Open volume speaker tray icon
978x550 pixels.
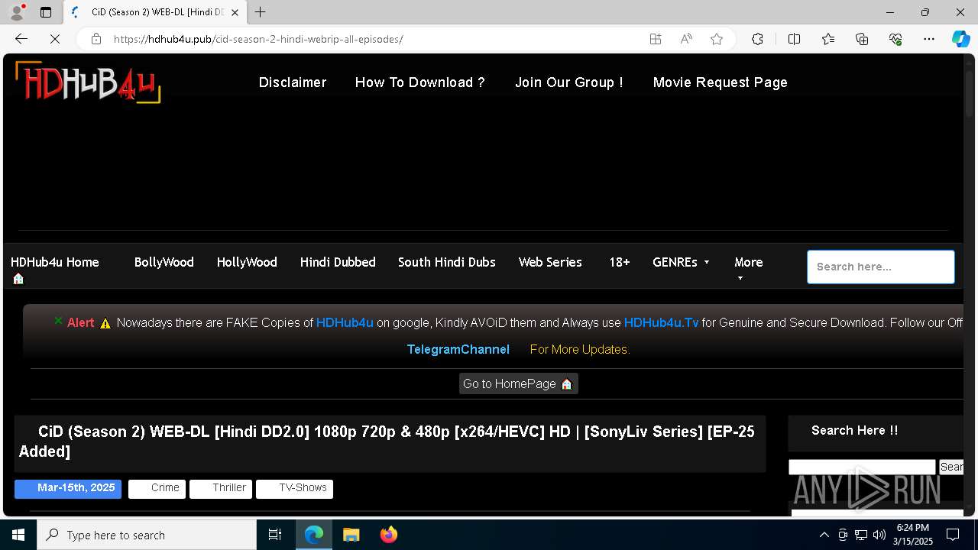879,535
